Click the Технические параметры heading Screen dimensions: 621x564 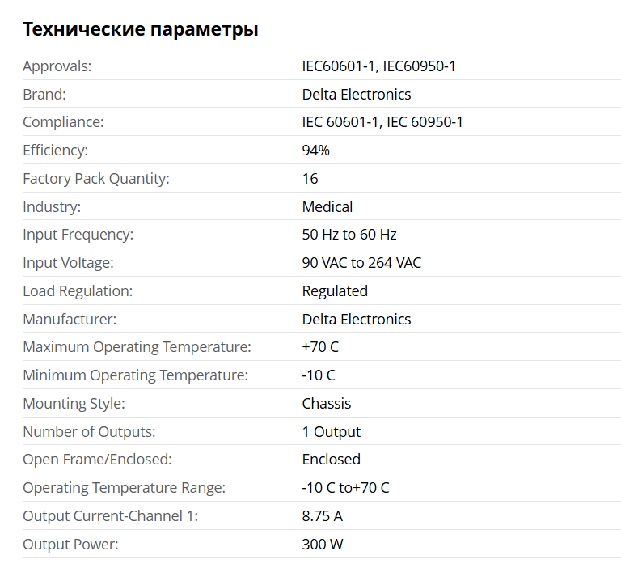pos(141,30)
